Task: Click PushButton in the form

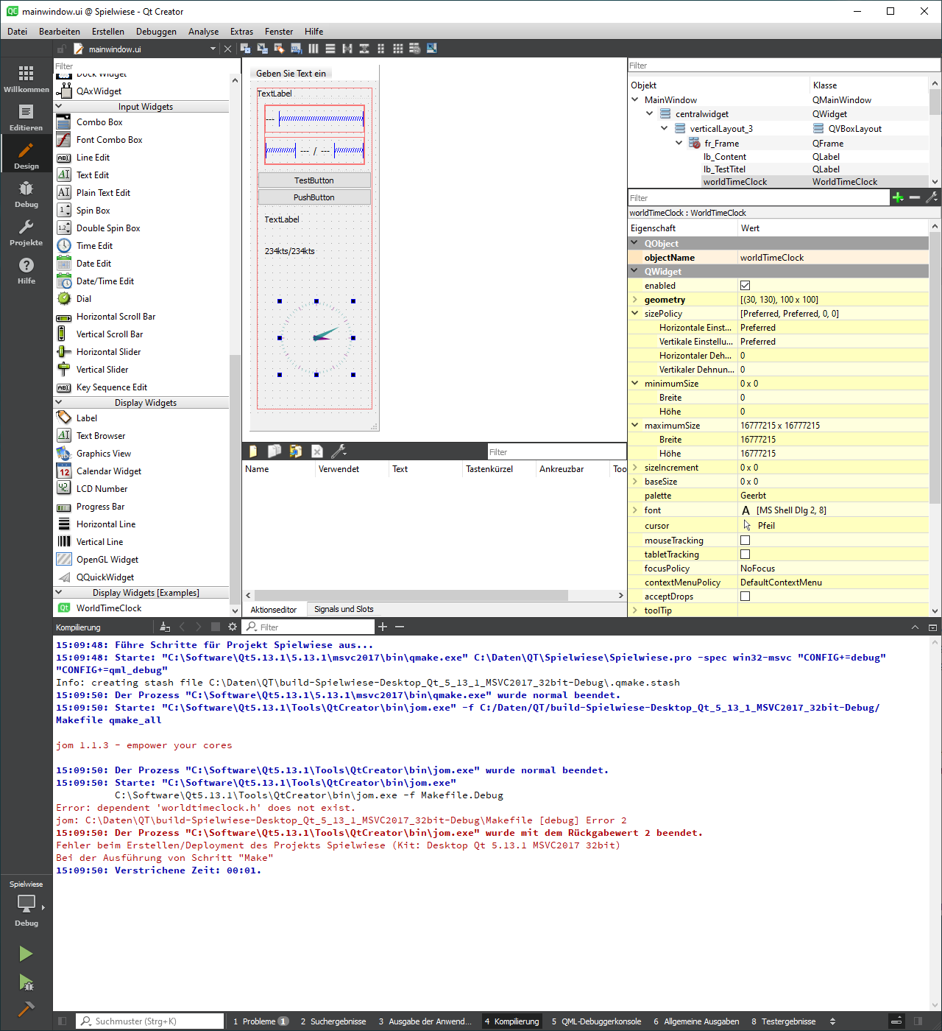Action: (x=314, y=197)
